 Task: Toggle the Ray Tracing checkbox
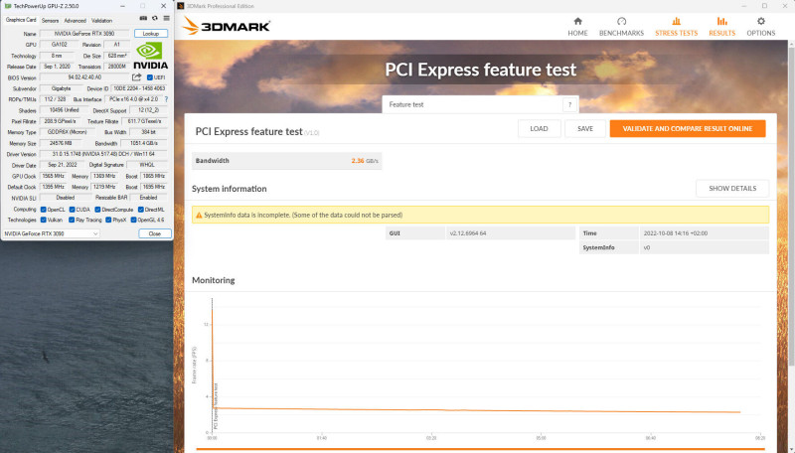[72, 220]
